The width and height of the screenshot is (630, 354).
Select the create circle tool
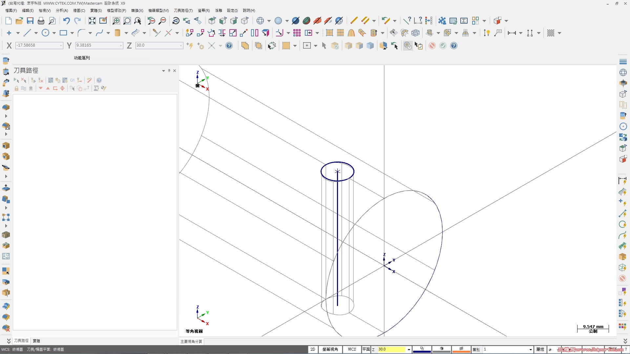(45, 33)
